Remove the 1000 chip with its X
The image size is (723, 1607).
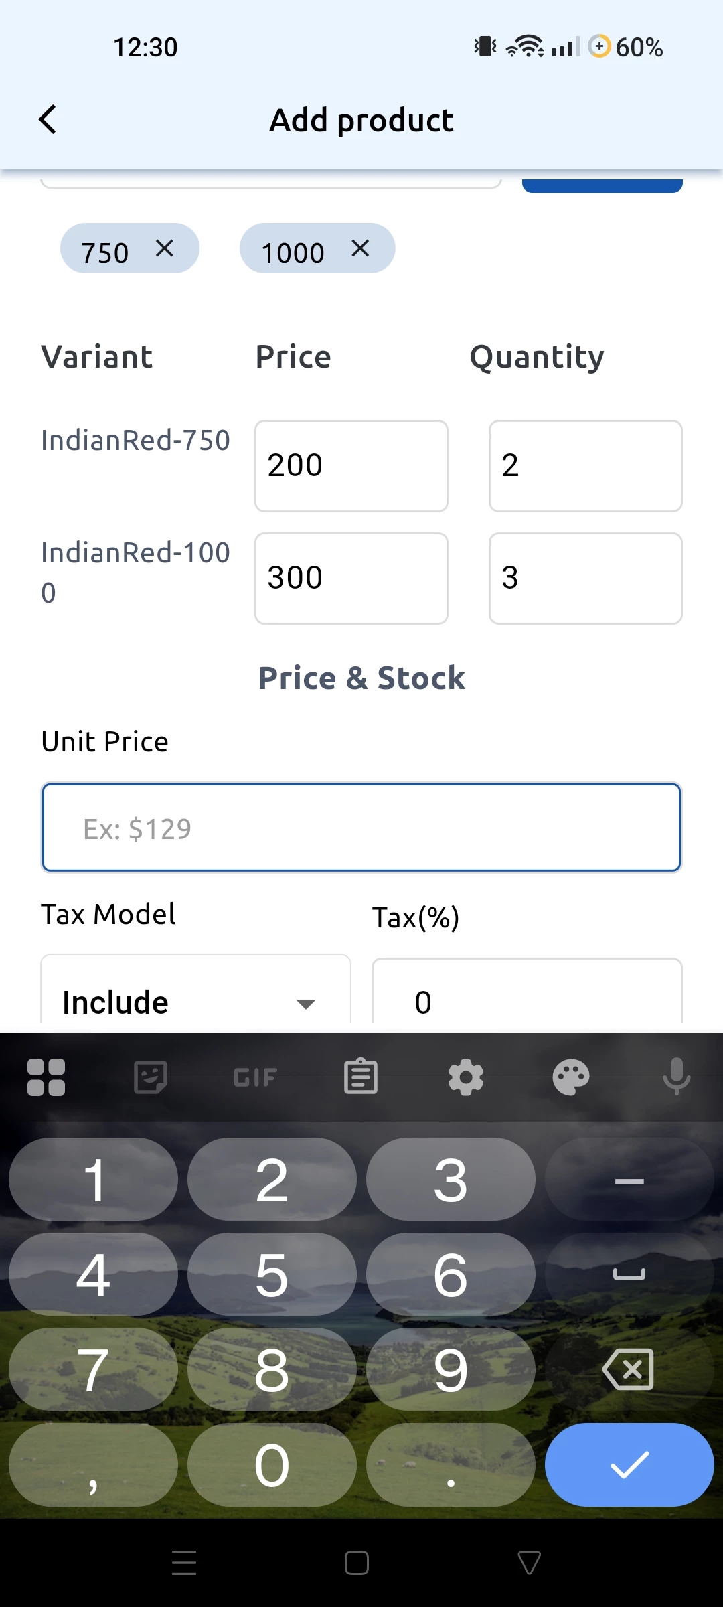[360, 249]
